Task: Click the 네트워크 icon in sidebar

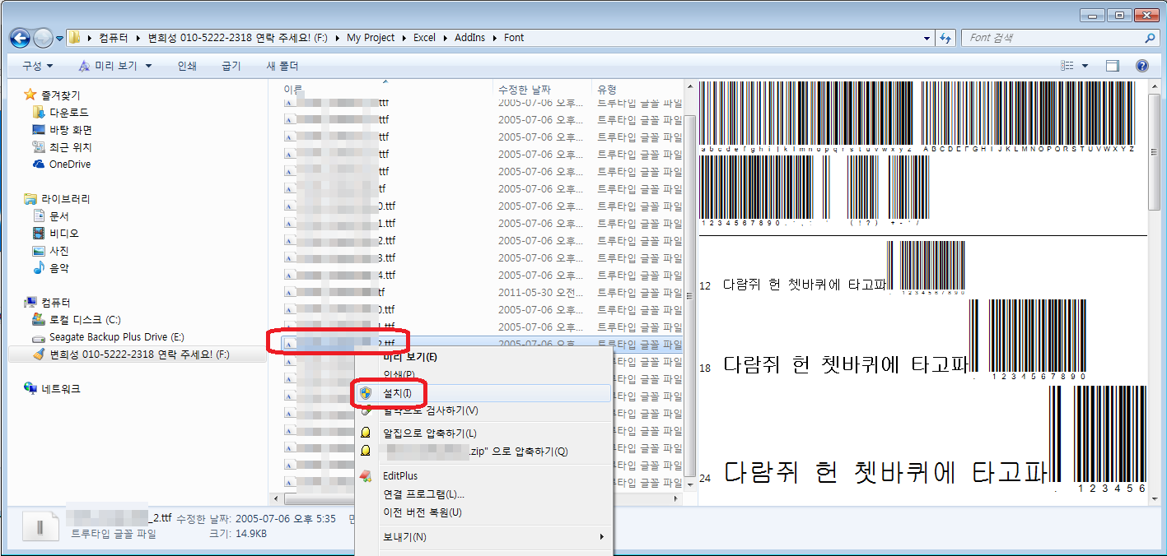Action: [x=30, y=388]
